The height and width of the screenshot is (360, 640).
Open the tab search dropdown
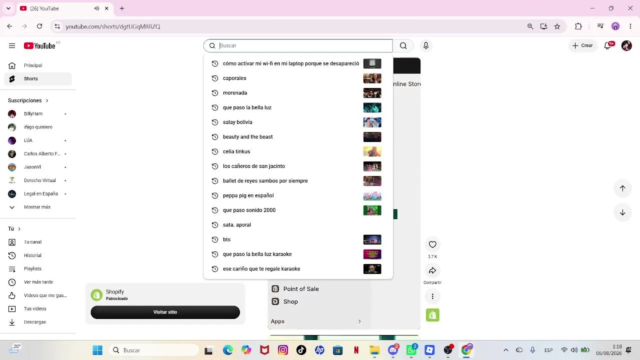pyautogui.click(x=8, y=8)
